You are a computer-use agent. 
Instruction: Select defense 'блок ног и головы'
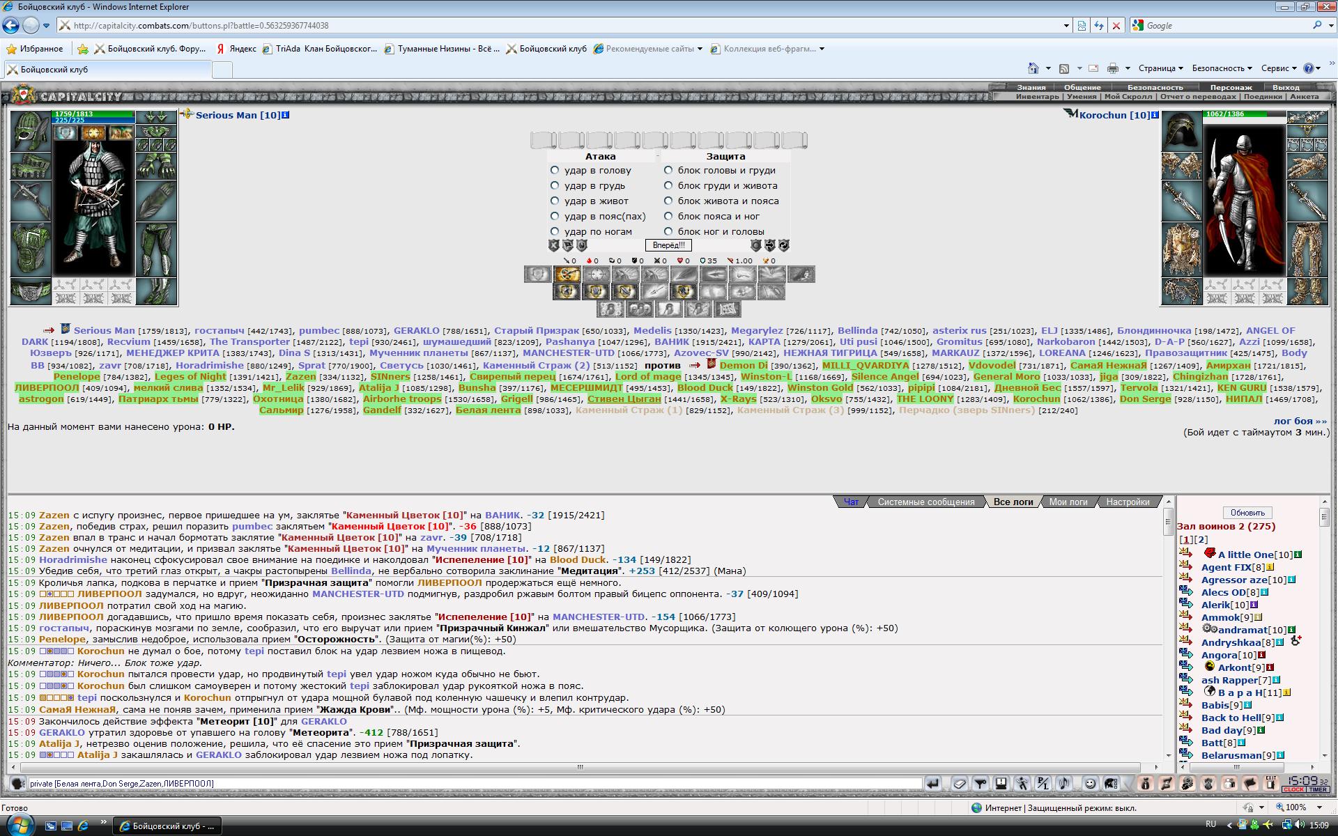[668, 231]
